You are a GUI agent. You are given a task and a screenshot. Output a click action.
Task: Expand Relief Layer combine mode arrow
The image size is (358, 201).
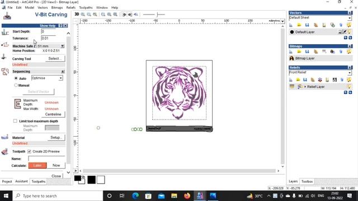point(305,87)
